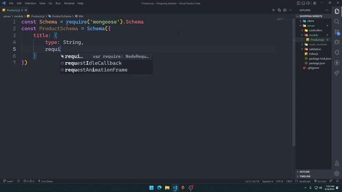This screenshot has height=192, width=342.
Task: Collapse the models folder
Action: [313, 35]
